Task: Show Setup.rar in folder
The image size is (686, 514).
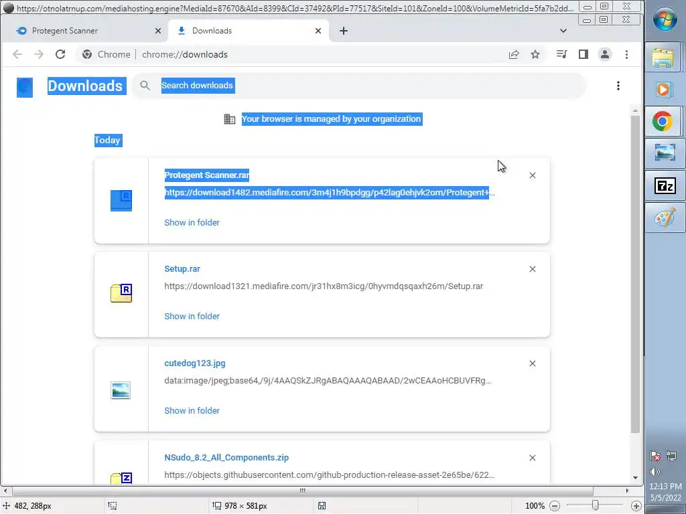Action: 192,316
